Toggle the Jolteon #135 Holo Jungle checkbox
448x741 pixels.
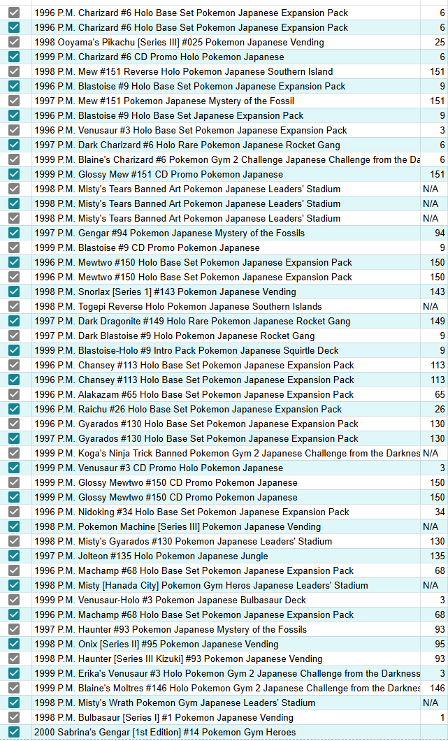click(14, 556)
